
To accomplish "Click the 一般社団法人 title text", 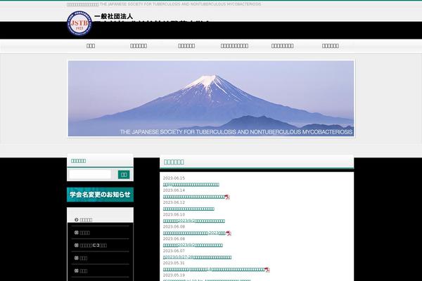I will coord(113,16).
